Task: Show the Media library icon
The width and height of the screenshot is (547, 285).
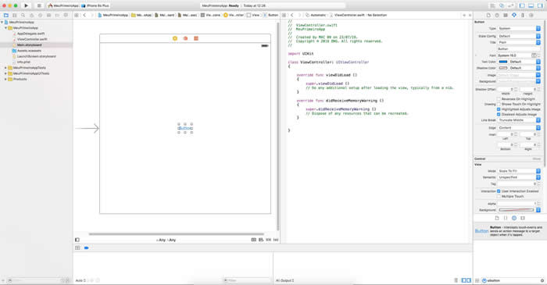Action: tap(523, 218)
